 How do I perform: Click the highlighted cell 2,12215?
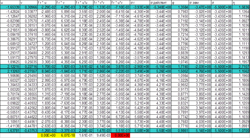[10, 67]
